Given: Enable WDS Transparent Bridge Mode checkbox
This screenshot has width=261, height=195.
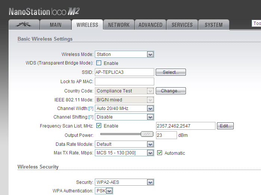Looking at the screenshot, I should tap(99, 63).
